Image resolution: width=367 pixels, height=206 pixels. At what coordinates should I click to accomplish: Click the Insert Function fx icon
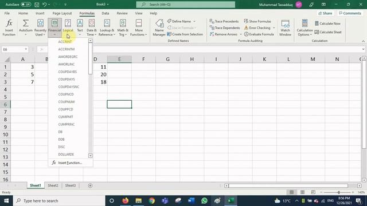click(9, 27)
